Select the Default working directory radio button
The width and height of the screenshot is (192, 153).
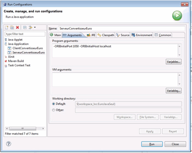53,104
